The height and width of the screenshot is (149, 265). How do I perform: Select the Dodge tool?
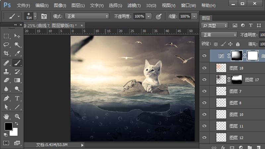17,89
